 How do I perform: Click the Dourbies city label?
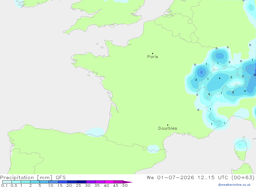pyautogui.click(x=168, y=128)
